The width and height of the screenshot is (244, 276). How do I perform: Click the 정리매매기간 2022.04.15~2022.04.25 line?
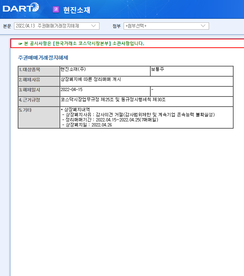110,120
